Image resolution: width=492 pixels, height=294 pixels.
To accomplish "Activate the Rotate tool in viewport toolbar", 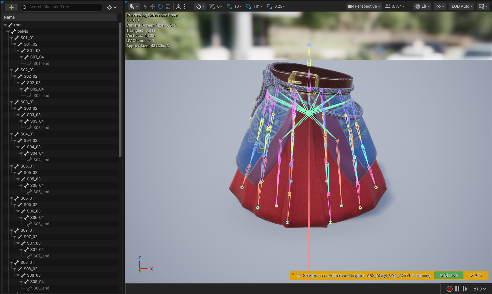I will click(x=160, y=6).
